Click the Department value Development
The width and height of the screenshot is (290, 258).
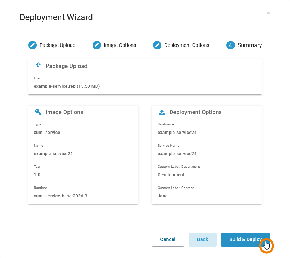pos(171,174)
